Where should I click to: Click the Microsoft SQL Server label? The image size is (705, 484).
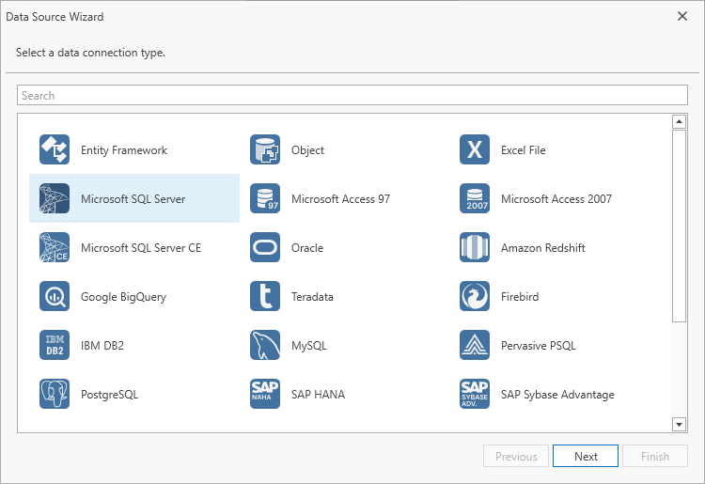133,198
